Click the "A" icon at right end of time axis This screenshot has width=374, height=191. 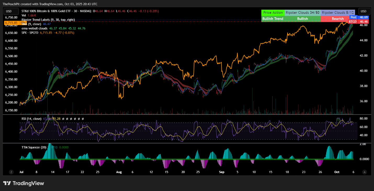pyautogui.click(x=365, y=172)
